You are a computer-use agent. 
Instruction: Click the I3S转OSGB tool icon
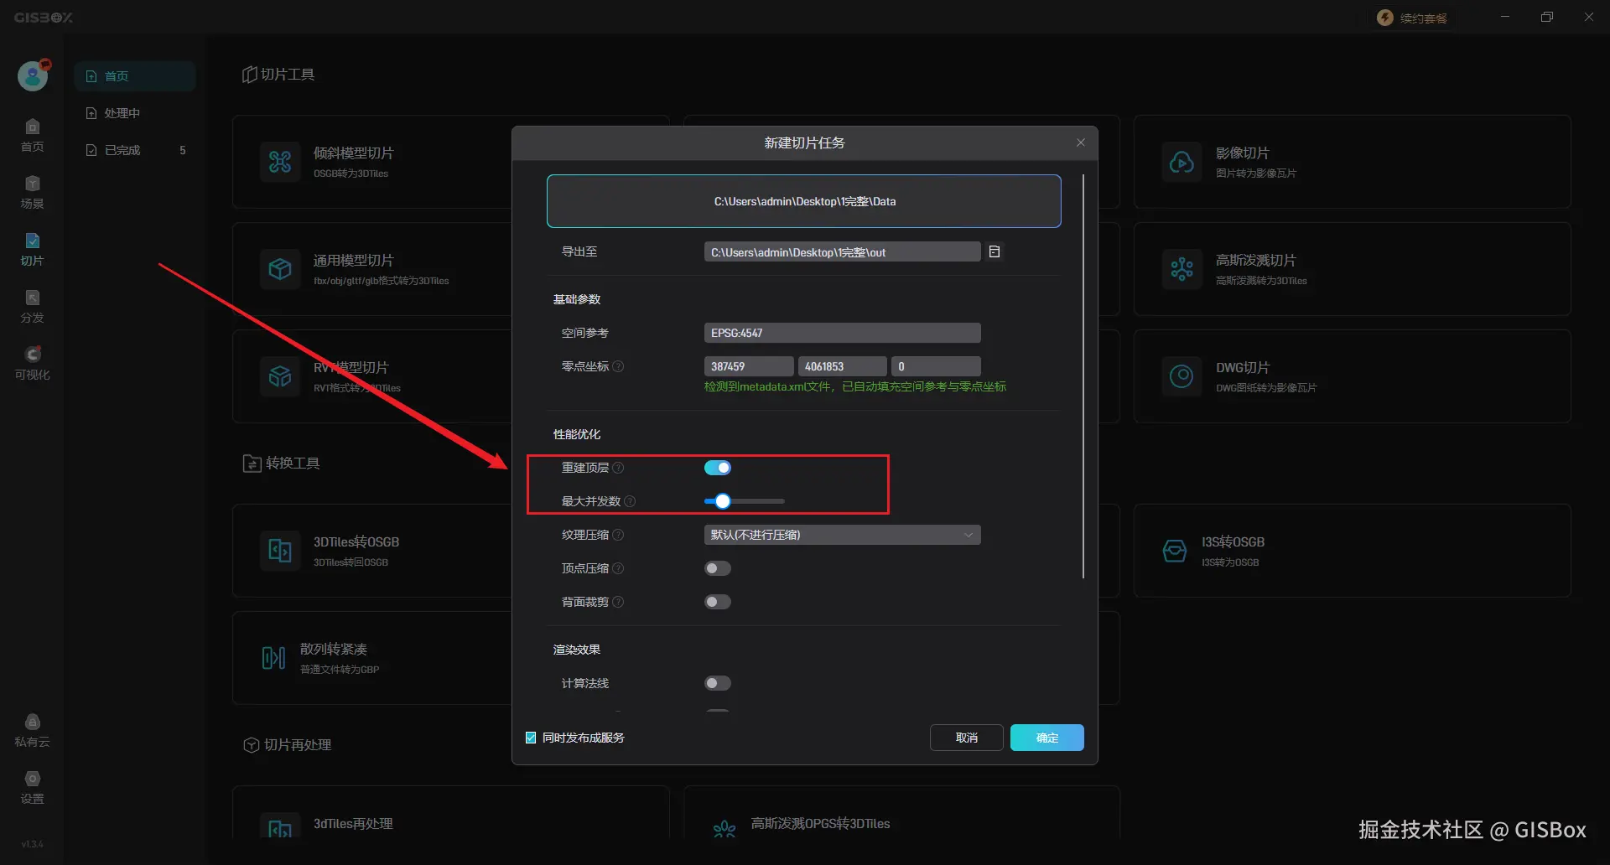click(1175, 551)
